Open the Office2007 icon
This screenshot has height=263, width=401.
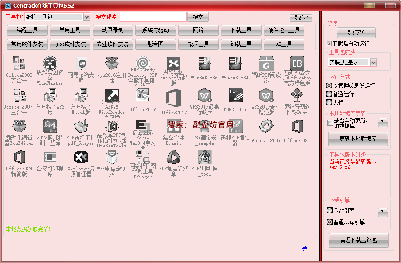[x=142, y=95]
